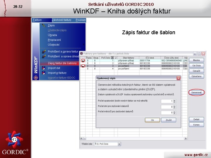Close the Faktury pro šablonu window
211x158 pixels.
203,54
